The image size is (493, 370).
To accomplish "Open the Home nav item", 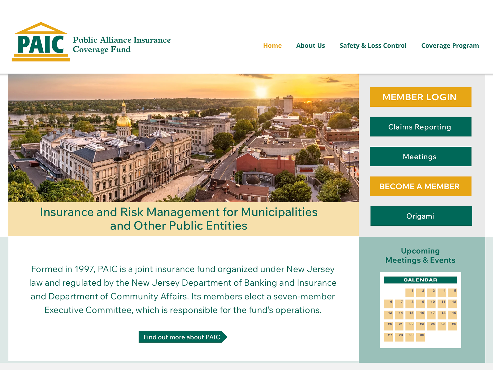I will 272,46.
